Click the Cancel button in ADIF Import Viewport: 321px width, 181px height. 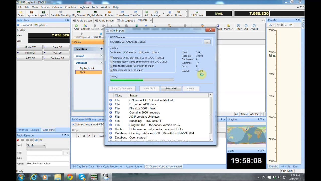pos(191,88)
